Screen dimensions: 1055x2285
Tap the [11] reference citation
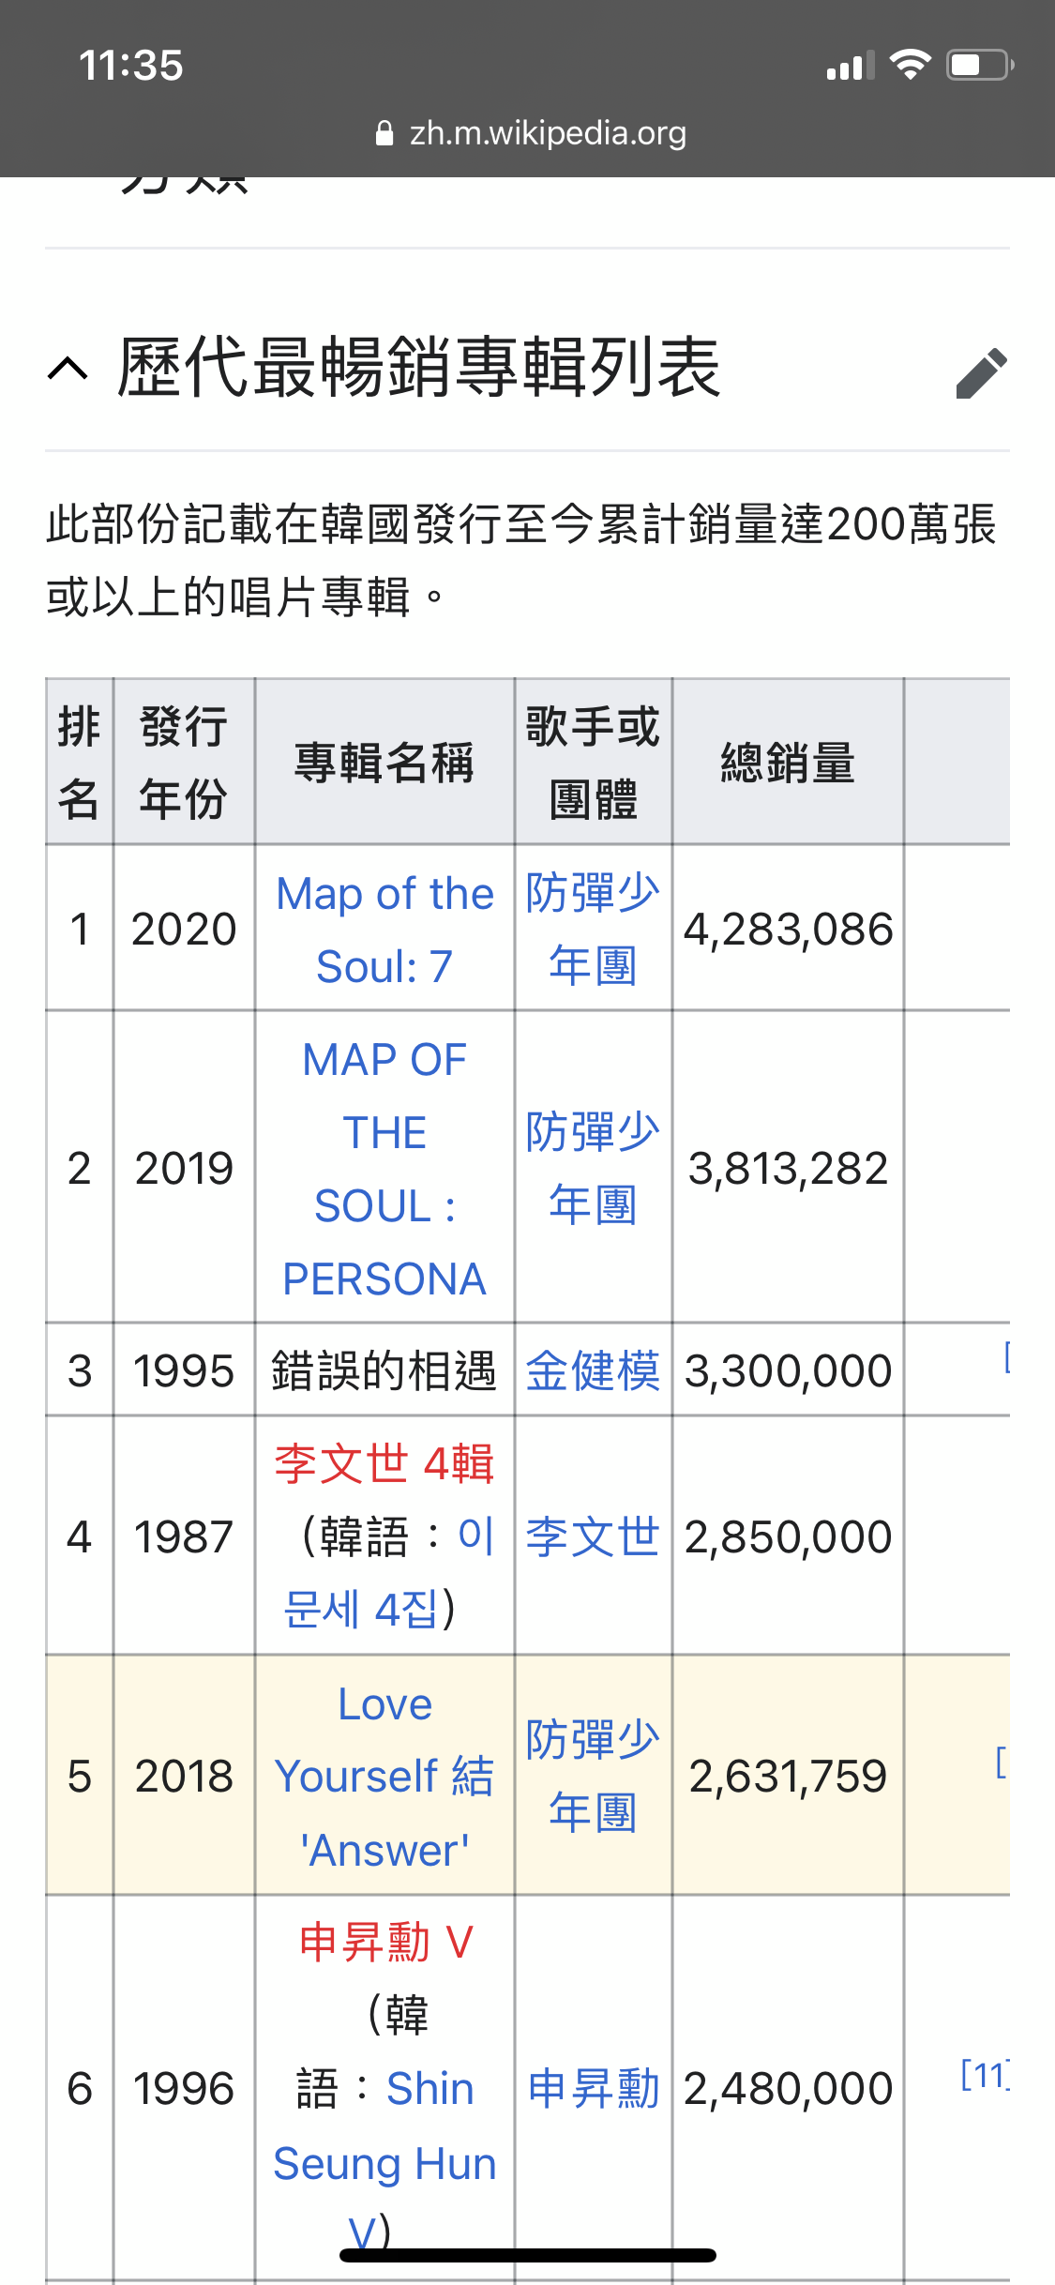click(x=985, y=2074)
